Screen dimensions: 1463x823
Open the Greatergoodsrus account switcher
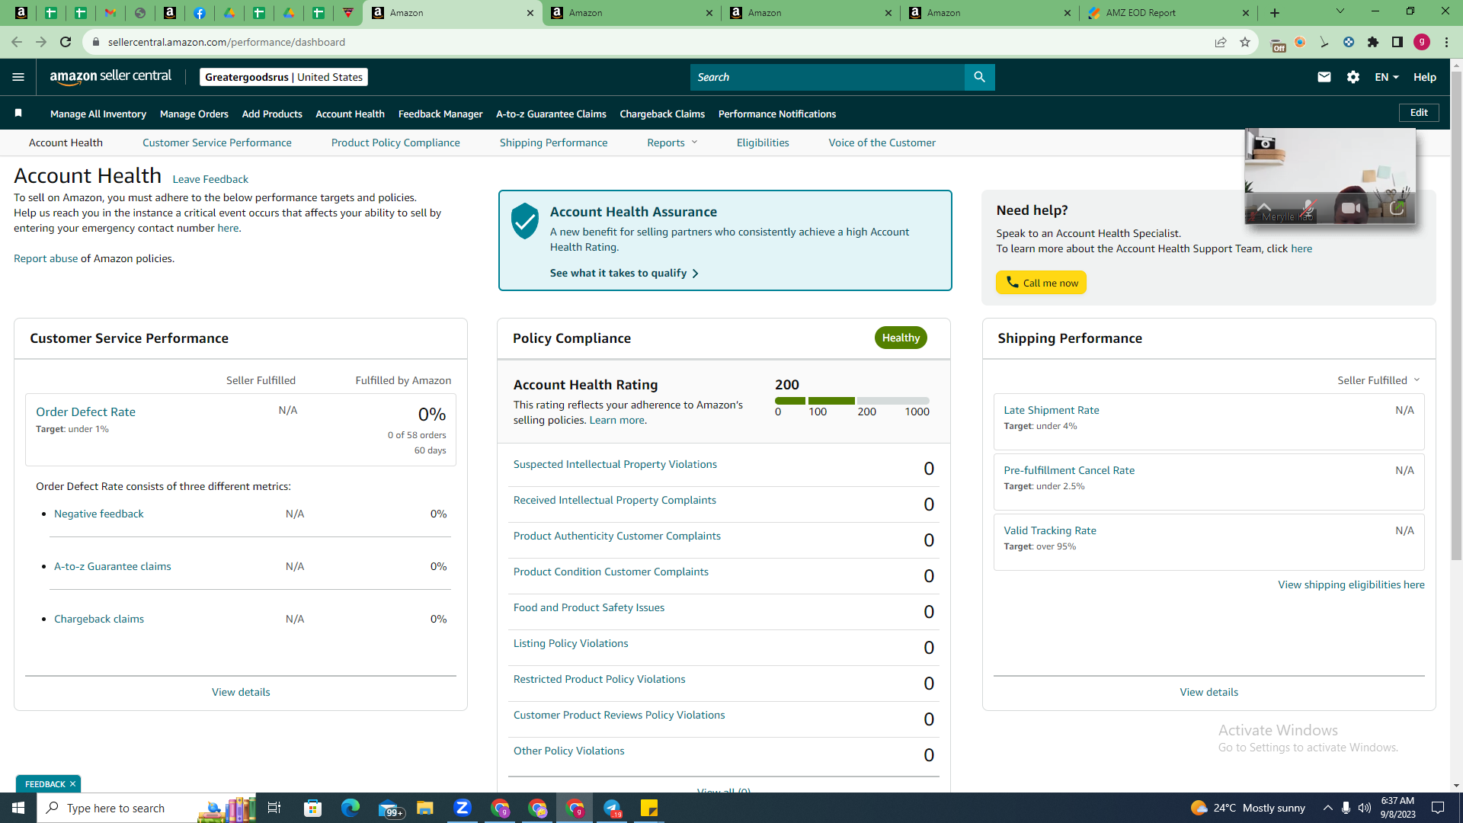(x=283, y=77)
